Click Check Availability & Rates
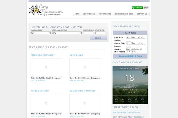178x118 pixels. [130, 56]
